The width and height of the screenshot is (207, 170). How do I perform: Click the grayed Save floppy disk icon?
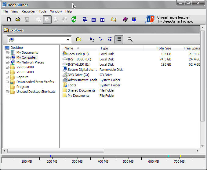(x=27, y=20)
